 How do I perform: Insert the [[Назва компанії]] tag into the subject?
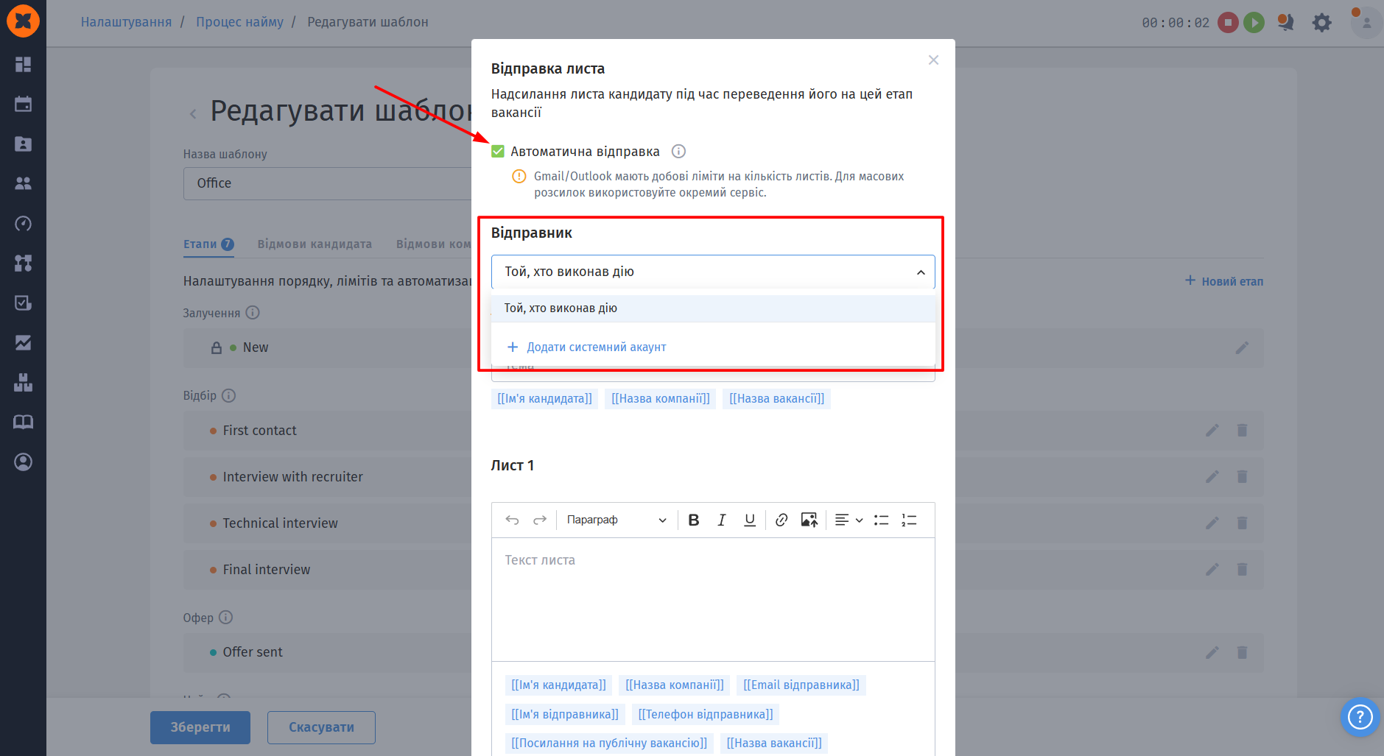point(661,399)
